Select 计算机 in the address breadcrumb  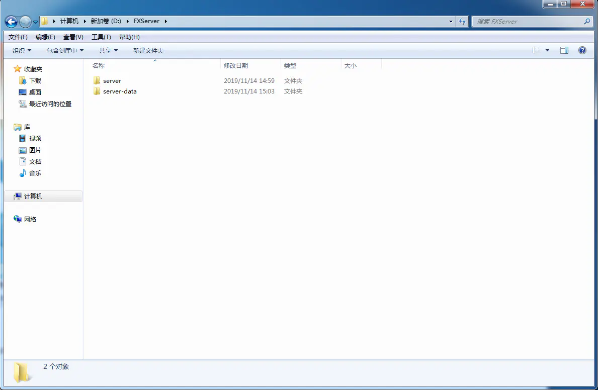[69, 21]
